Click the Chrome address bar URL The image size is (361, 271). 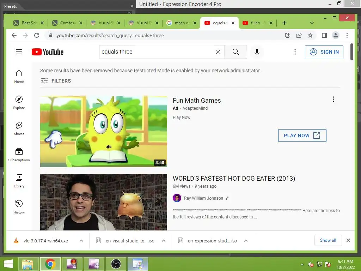[x=110, y=36]
